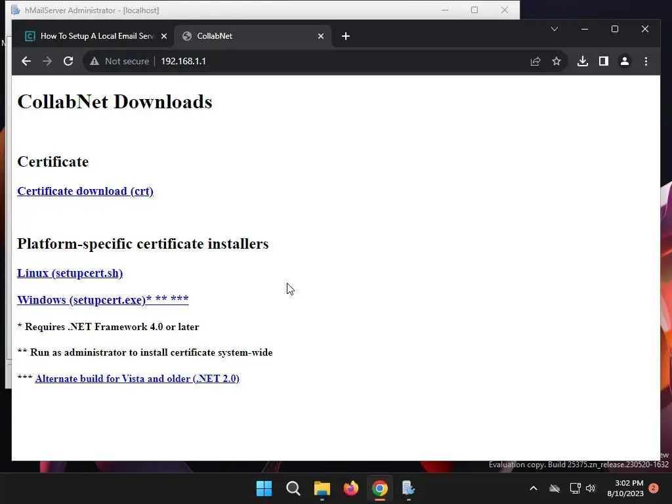
Task: Open the network status tray icon
Action: (575, 488)
